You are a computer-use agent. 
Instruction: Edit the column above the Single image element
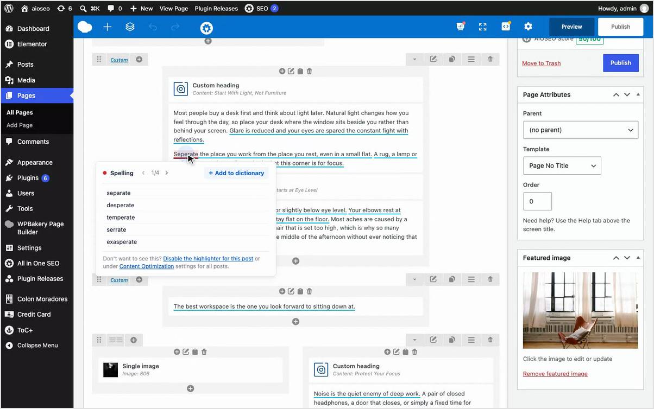coord(186,352)
